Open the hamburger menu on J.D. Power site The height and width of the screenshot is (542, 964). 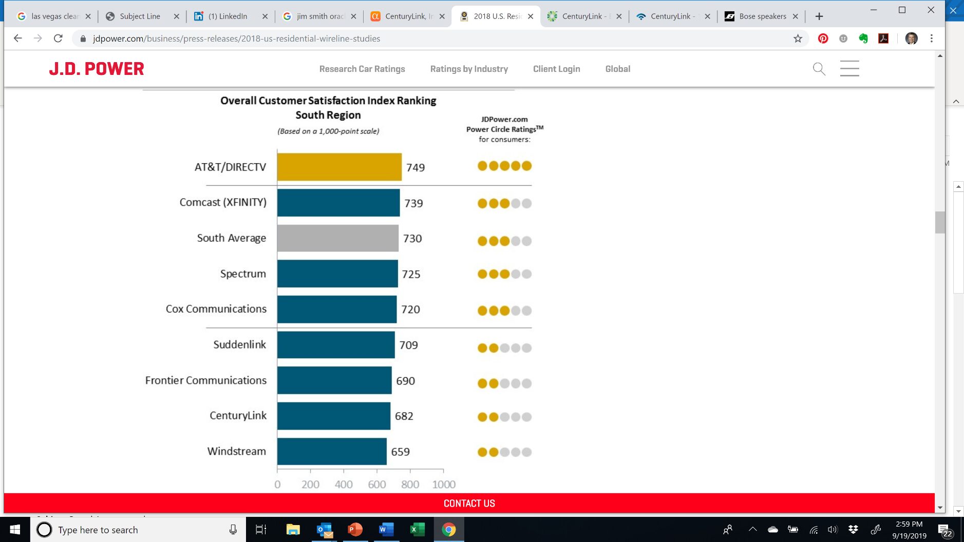[x=849, y=69]
